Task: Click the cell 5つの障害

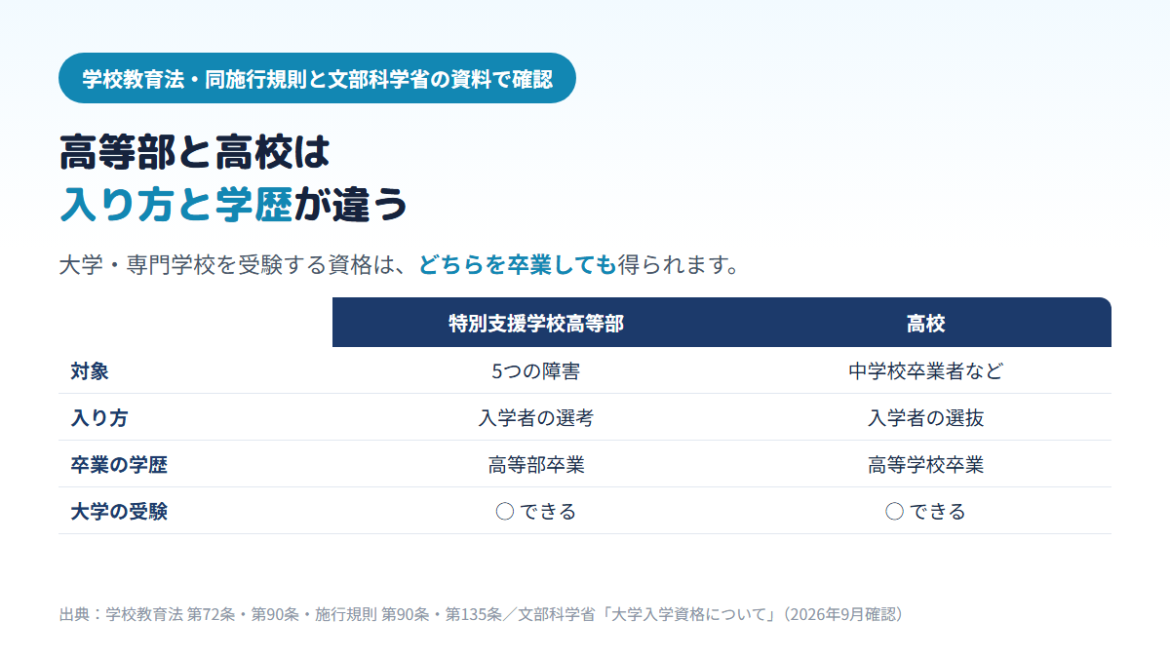Action: click(x=536, y=371)
